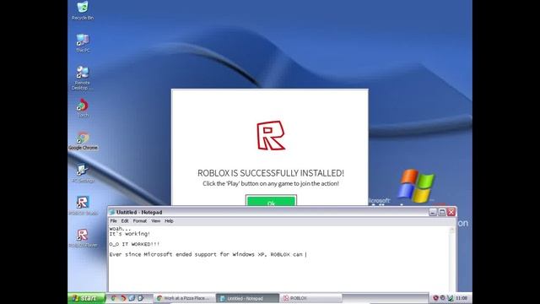This screenshot has height=304, width=540.
Task: Click the Chrome quick launch icon
Action: (x=113, y=298)
